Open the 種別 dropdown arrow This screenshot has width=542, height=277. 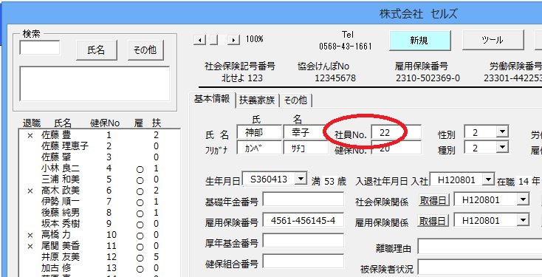[x=503, y=148]
